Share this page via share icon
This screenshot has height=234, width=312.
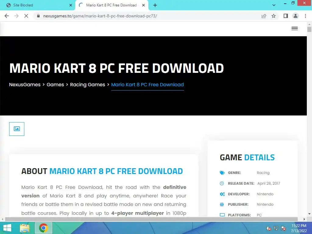tap(264, 16)
